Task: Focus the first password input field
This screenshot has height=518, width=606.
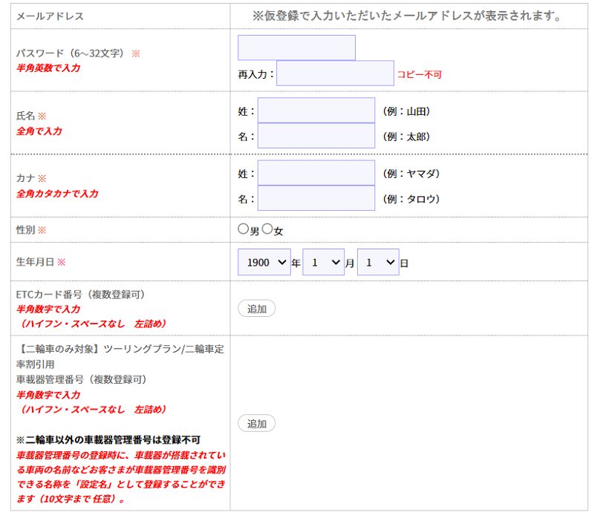Action: 296,48
